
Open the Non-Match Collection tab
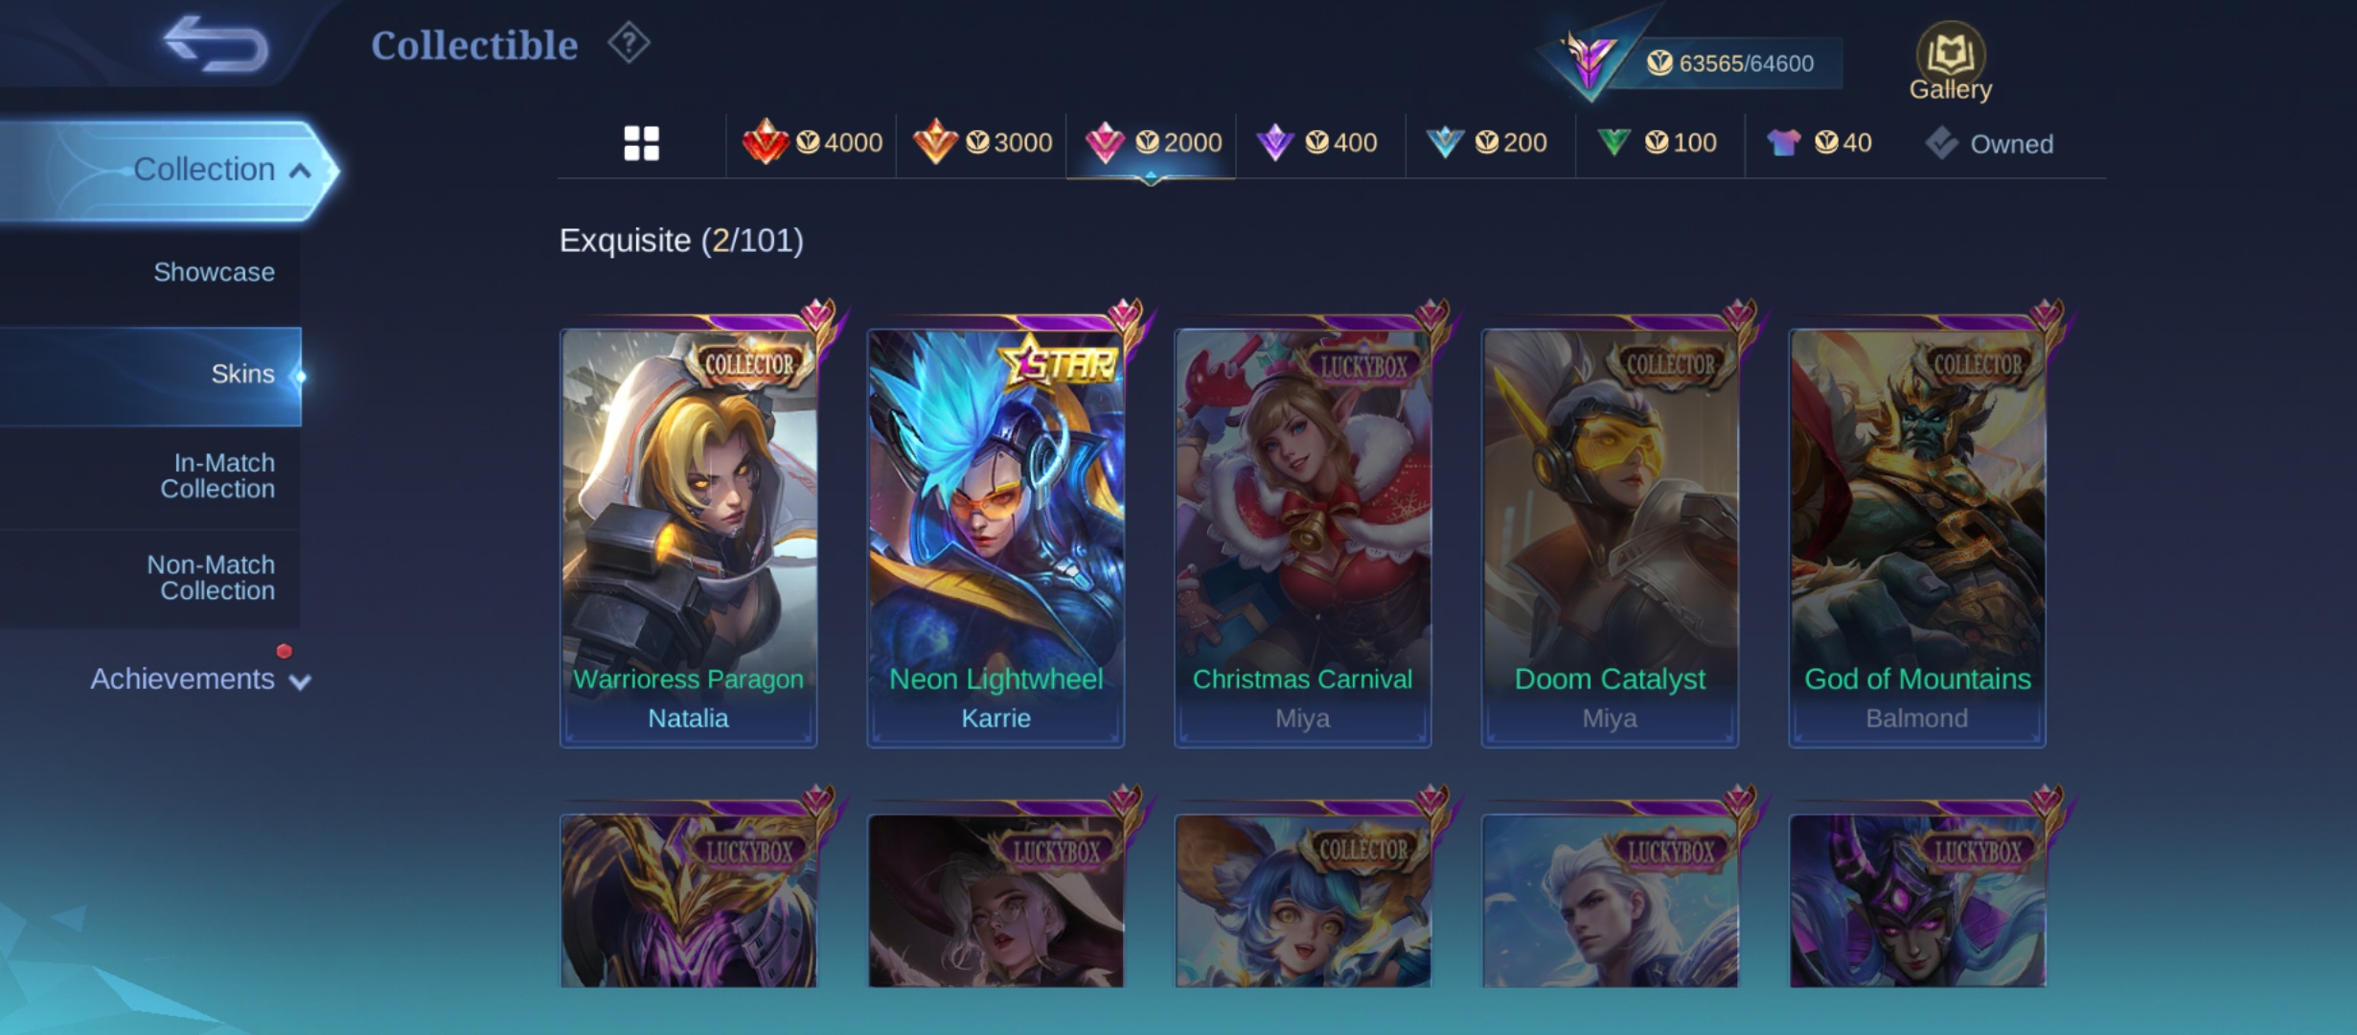point(211,578)
